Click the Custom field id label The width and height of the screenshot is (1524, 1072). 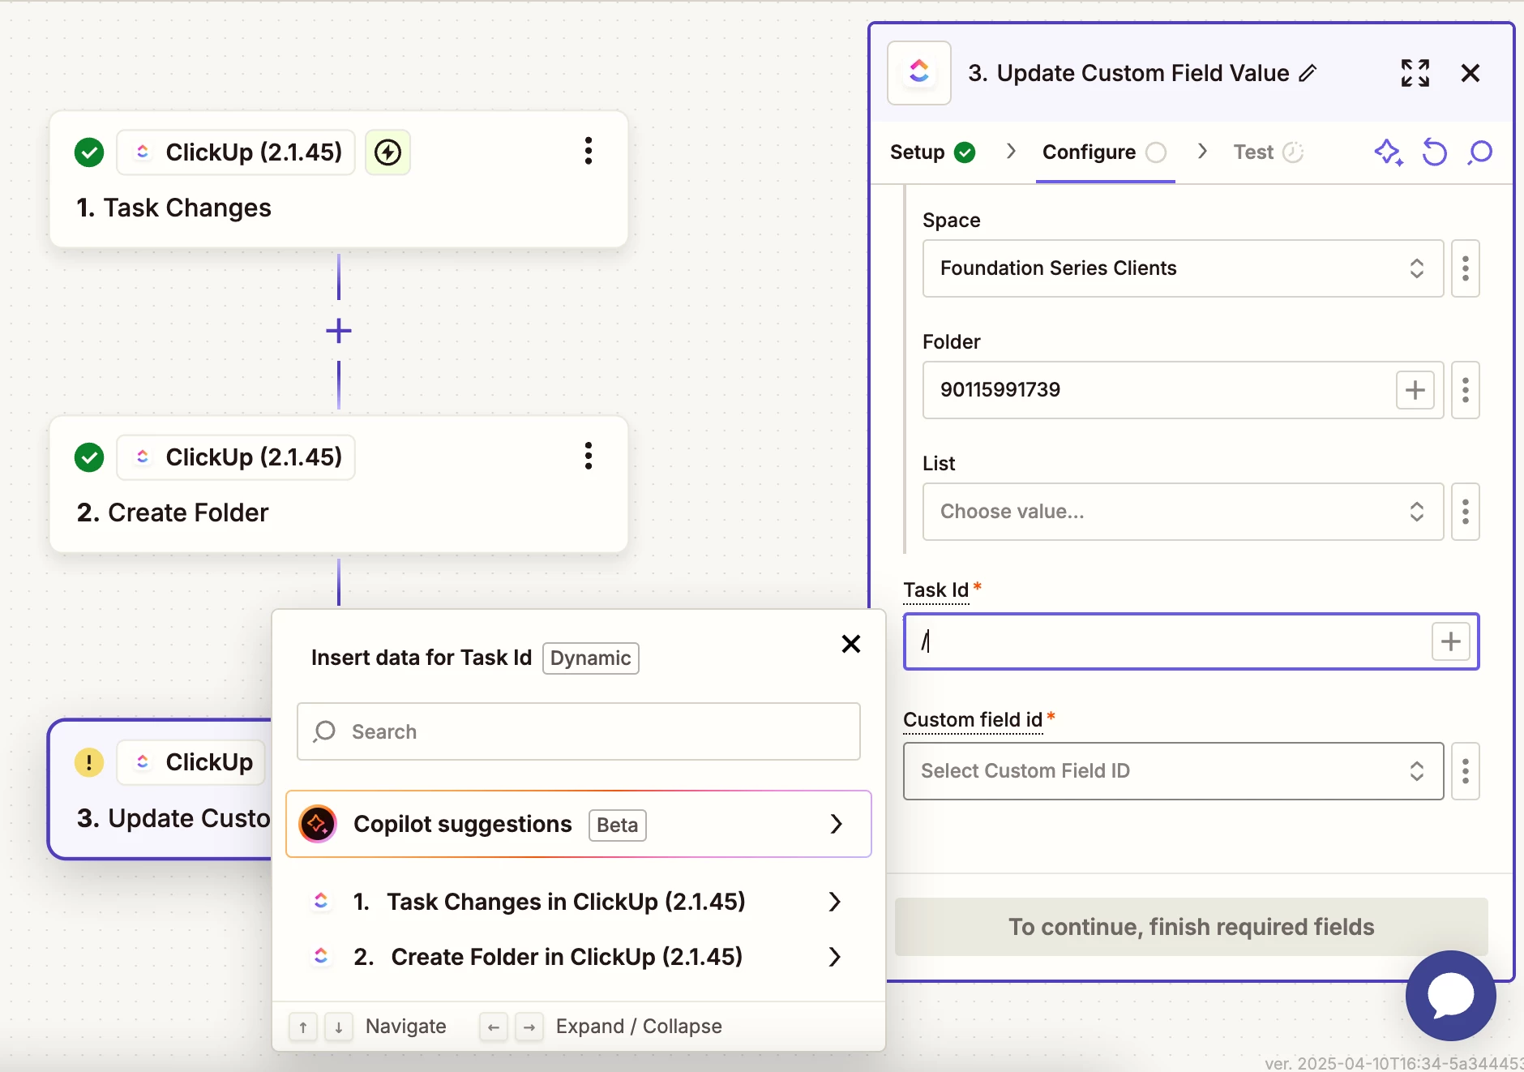coord(973,719)
